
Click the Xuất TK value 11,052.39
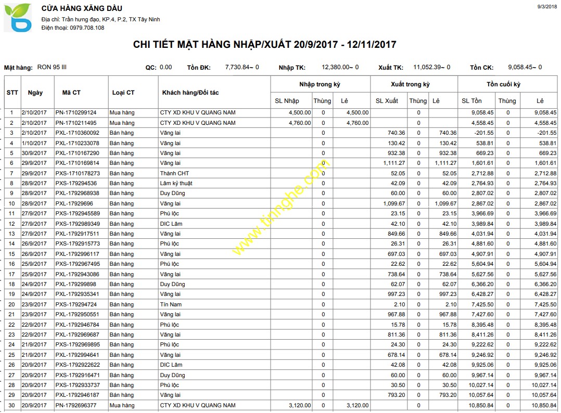tap(427, 67)
